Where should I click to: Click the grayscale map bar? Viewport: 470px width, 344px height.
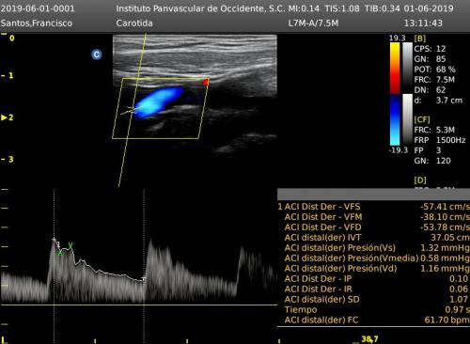coord(407,68)
